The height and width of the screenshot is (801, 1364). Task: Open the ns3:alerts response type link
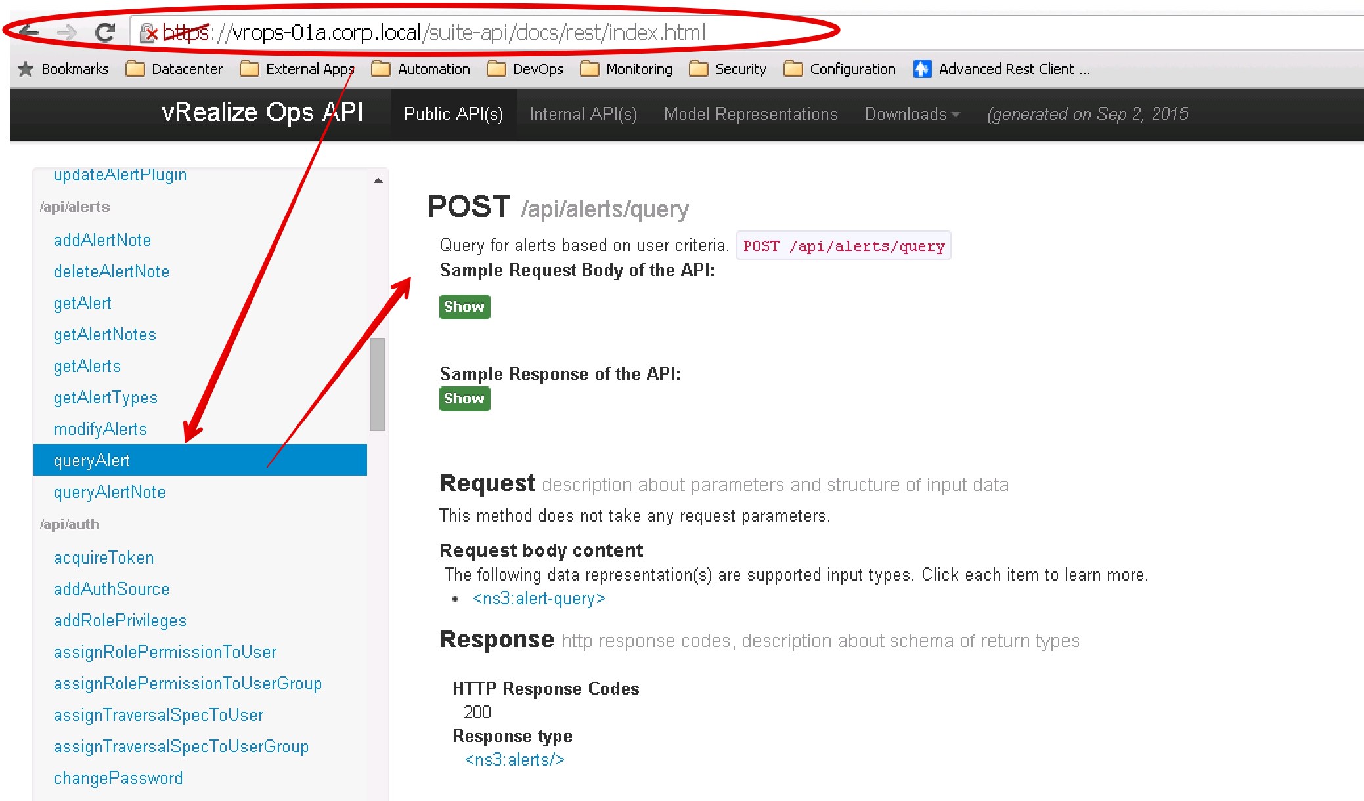pos(514,760)
